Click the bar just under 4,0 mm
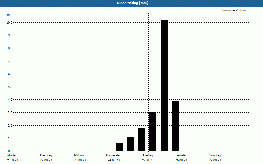 point(176,126)
